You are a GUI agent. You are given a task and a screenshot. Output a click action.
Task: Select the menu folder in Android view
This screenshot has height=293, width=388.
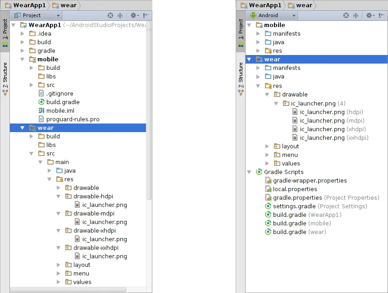click(x=286, y=155)
